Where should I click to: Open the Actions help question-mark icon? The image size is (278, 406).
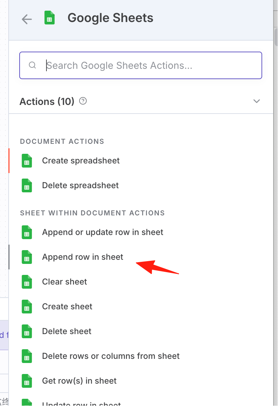tap(83, 101)
